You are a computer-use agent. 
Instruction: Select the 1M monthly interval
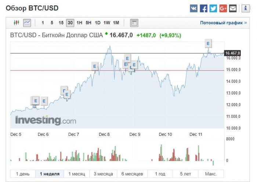tap(116, 23)
